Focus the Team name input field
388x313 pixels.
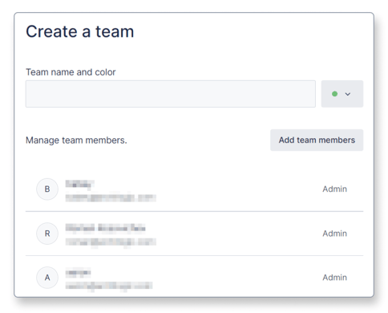click(x=171, y=94)
